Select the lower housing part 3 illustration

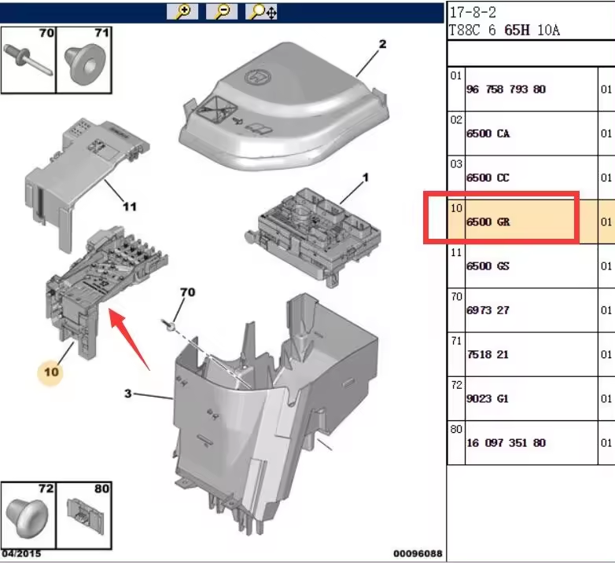tap(275, 413)
